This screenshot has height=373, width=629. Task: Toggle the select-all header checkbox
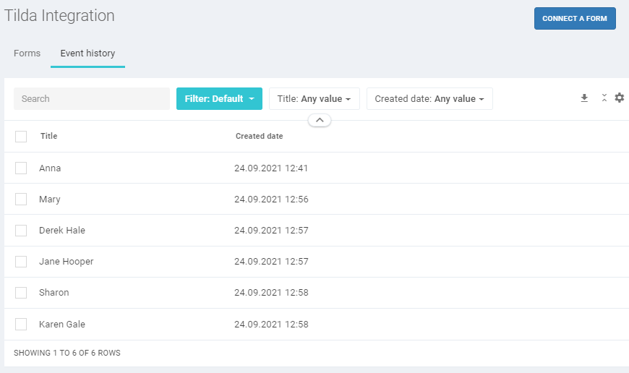point(21,137)
